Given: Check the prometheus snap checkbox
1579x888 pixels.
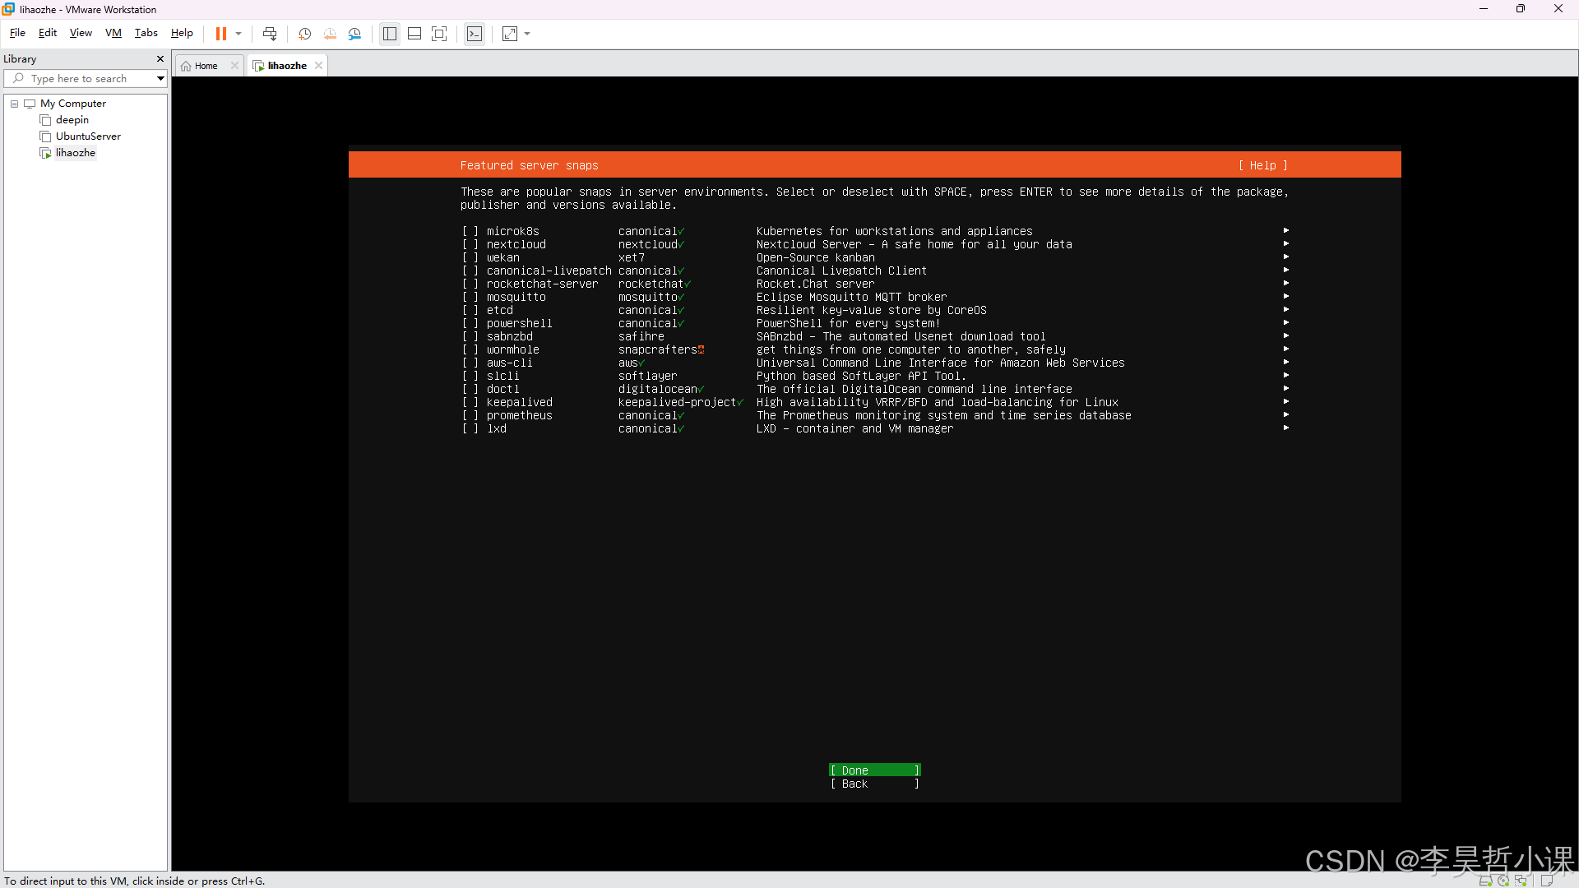Looking at the screenshot, I should coord(470,415).
